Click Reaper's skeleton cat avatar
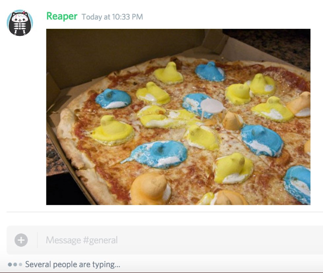The height and width of the screenshot is (273, 323). (x=20, y=23)
